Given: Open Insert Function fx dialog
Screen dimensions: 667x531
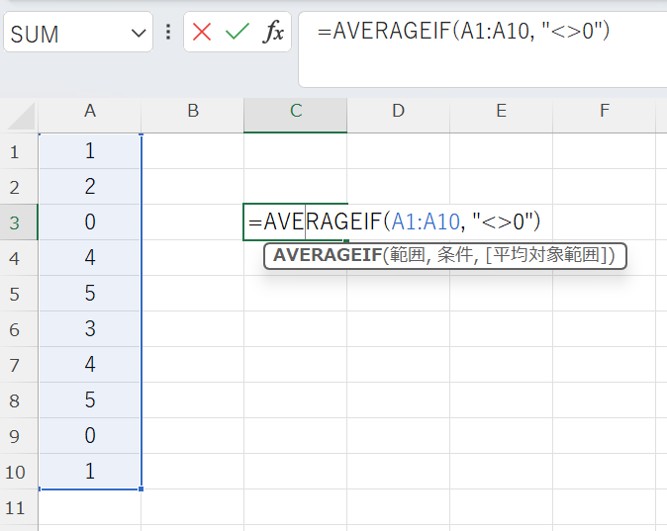Looking at the screenshot, I should pos(272,33).
